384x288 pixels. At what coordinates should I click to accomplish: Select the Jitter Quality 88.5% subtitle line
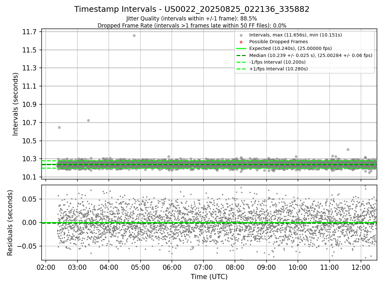click(192, 19)
